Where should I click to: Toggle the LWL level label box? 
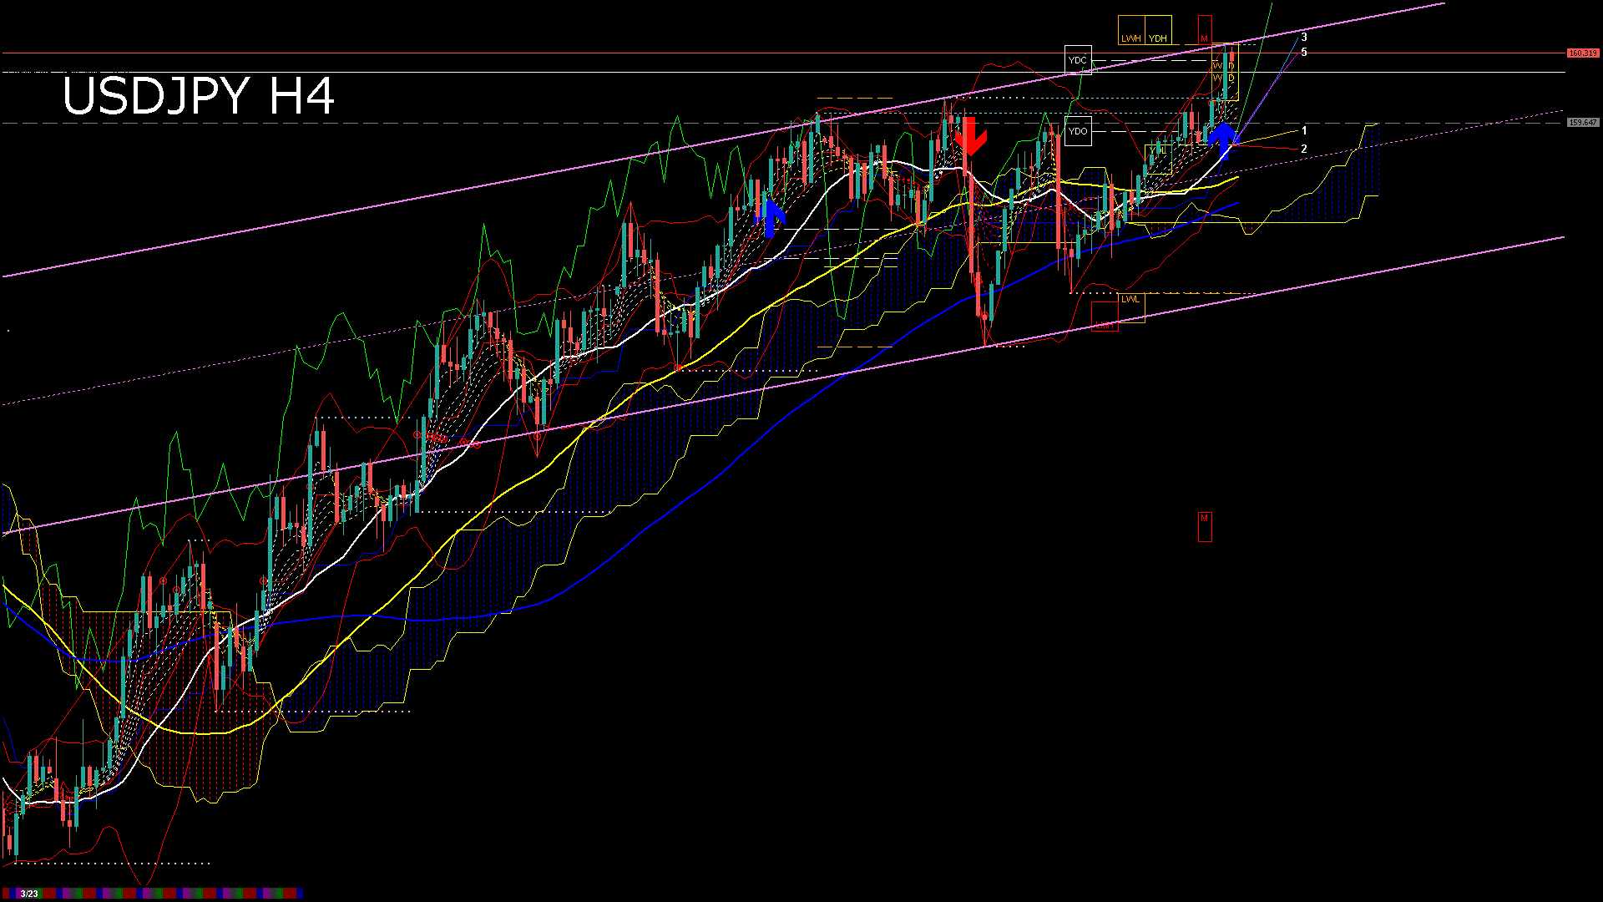(1133, 300)
